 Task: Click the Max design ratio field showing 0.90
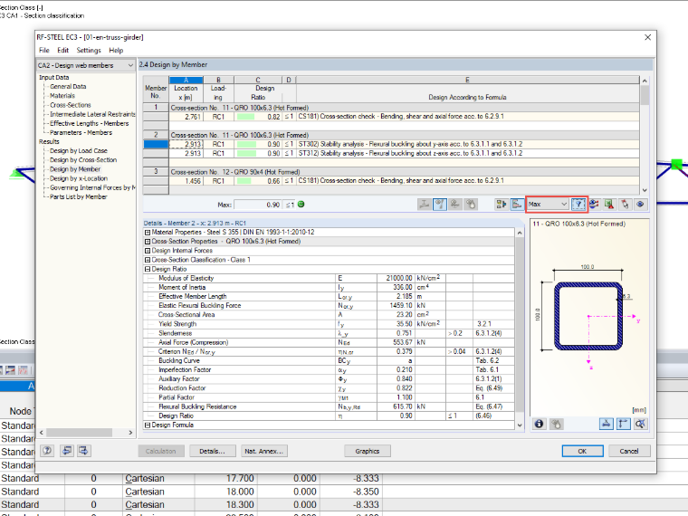tap(258, 205)
